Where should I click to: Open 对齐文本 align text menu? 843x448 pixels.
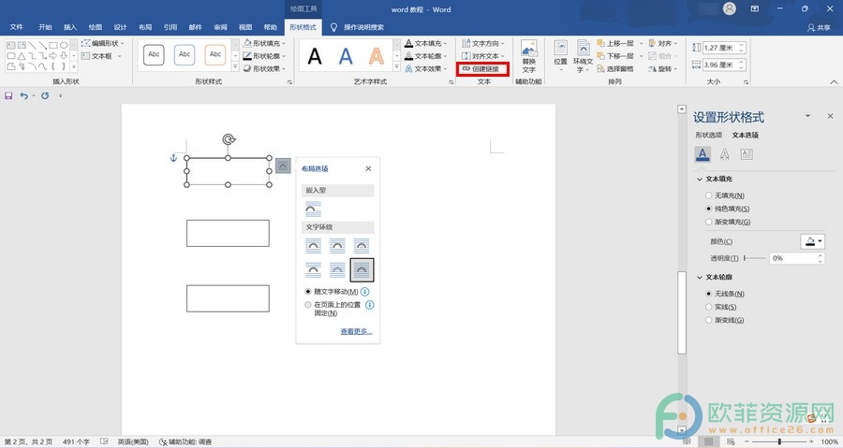[x=484, y=56]
